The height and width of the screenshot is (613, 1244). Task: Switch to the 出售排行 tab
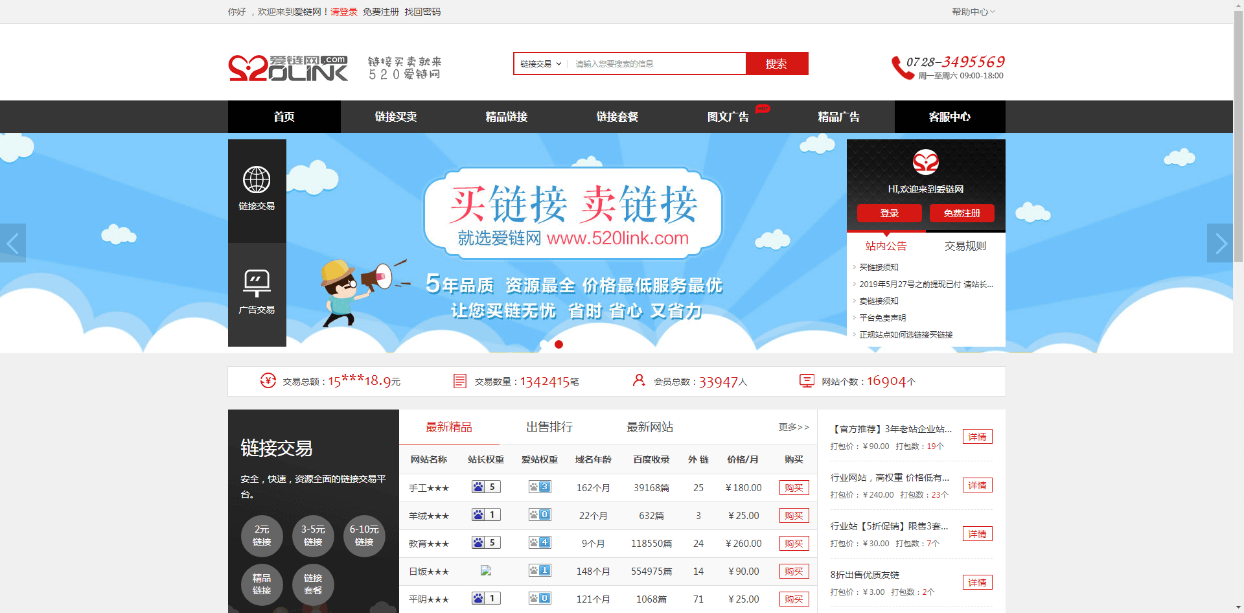pyautogui.click(x=549, y=427)
